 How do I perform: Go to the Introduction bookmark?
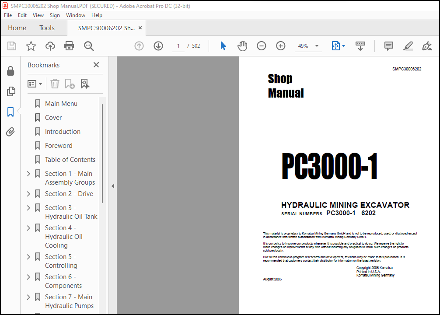(63, 132)
